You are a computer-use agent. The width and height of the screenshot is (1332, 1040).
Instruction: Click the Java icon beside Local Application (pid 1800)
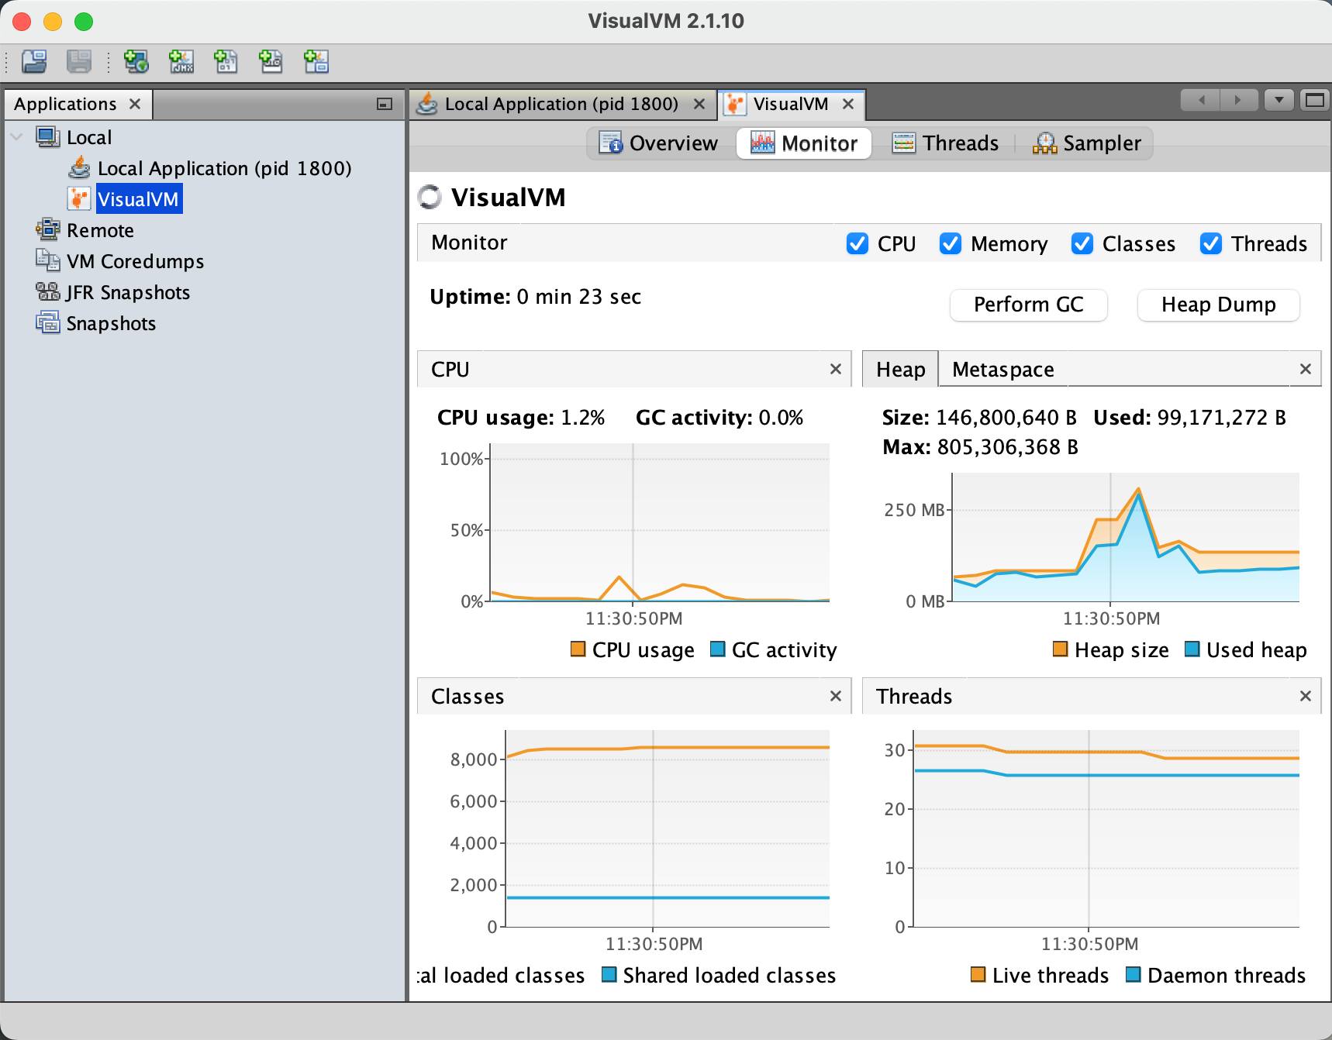point(79,168)
